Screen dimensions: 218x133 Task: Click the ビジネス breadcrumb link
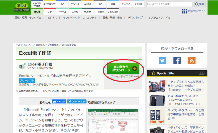click(28, 45)
